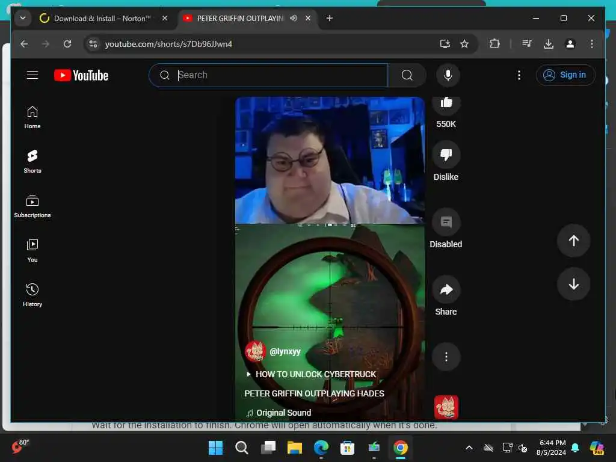Open the clock showing 6:44 PM
Screen dimensions: 616x462
coord(552,448)
